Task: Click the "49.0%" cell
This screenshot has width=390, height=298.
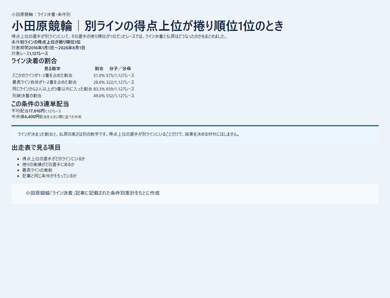Action: tap(99, 96)
